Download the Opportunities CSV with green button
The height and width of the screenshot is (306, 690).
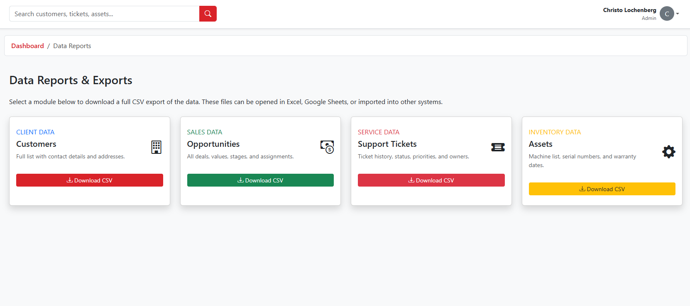260,180
